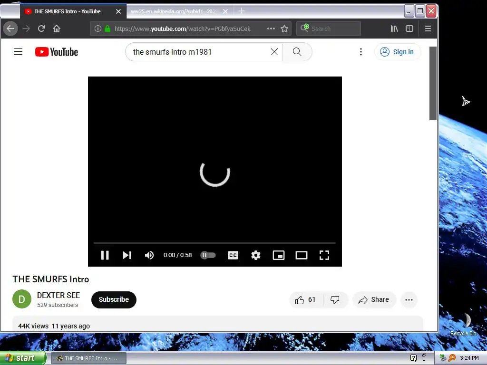This screenshot has height=365, width=487.
Task: Open page actions menu in address bar
Action: pyautogui.click(x=271, y=29)
